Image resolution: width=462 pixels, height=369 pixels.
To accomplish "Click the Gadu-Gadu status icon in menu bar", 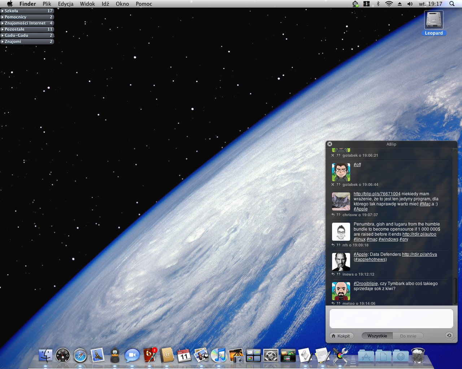I will tap(356, 4).
